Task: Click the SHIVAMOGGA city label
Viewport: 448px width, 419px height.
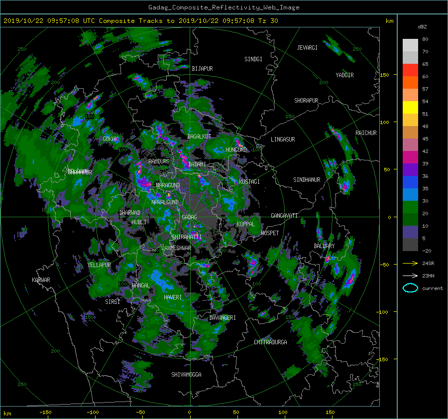Action: point(186,375)
